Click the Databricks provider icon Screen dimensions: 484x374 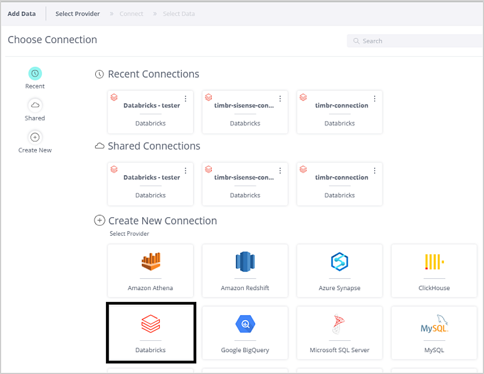click(150, 324)
